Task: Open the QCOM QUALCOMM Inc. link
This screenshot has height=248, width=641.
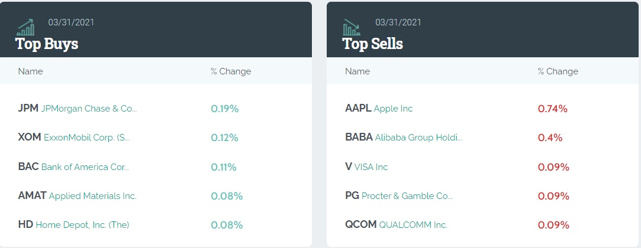Action: pos(396,224)
